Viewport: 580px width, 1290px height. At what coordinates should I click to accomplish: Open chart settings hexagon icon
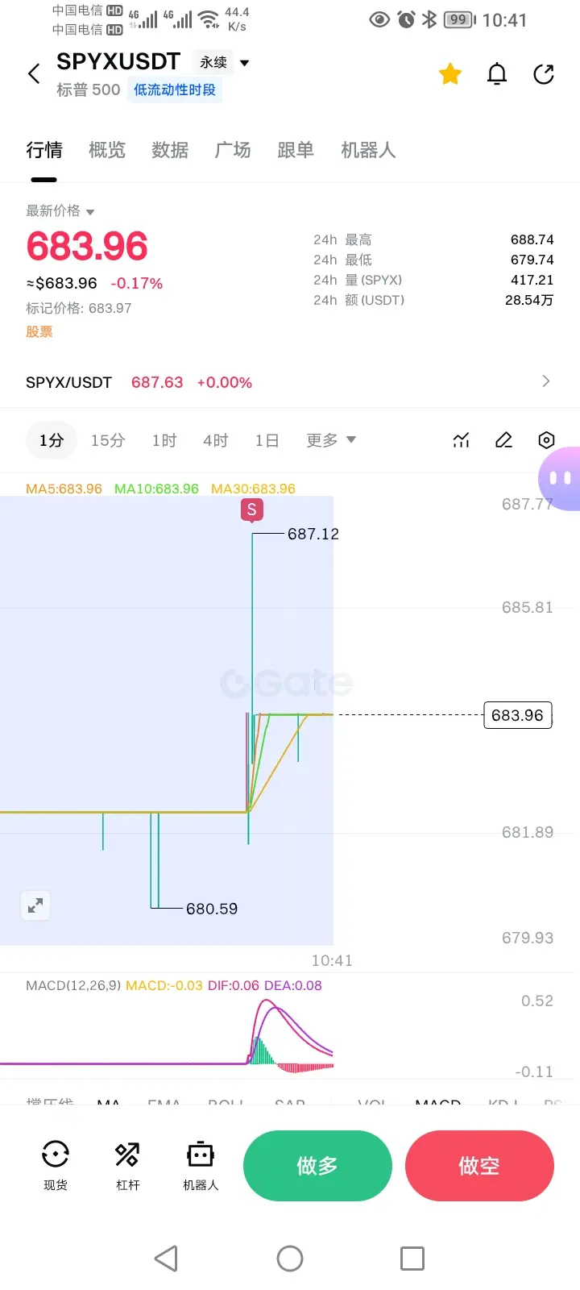[546, 440]
